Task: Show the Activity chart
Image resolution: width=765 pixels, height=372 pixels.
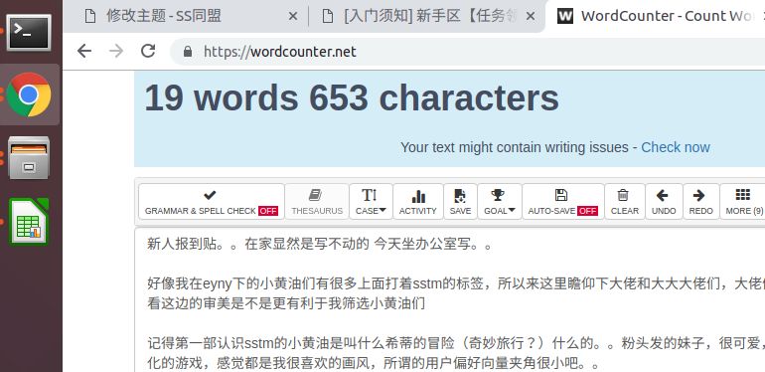Action: 417,202
